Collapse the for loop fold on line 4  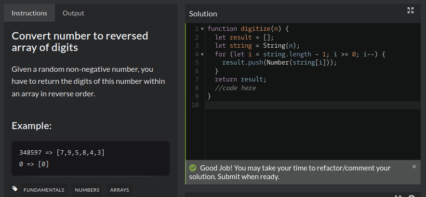pos(202,54)
